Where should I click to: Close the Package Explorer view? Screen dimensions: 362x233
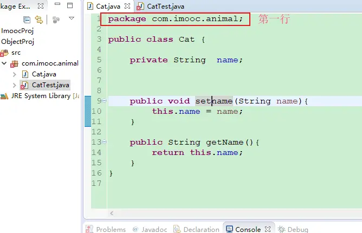pyautogui.click(x=41, y=6)
